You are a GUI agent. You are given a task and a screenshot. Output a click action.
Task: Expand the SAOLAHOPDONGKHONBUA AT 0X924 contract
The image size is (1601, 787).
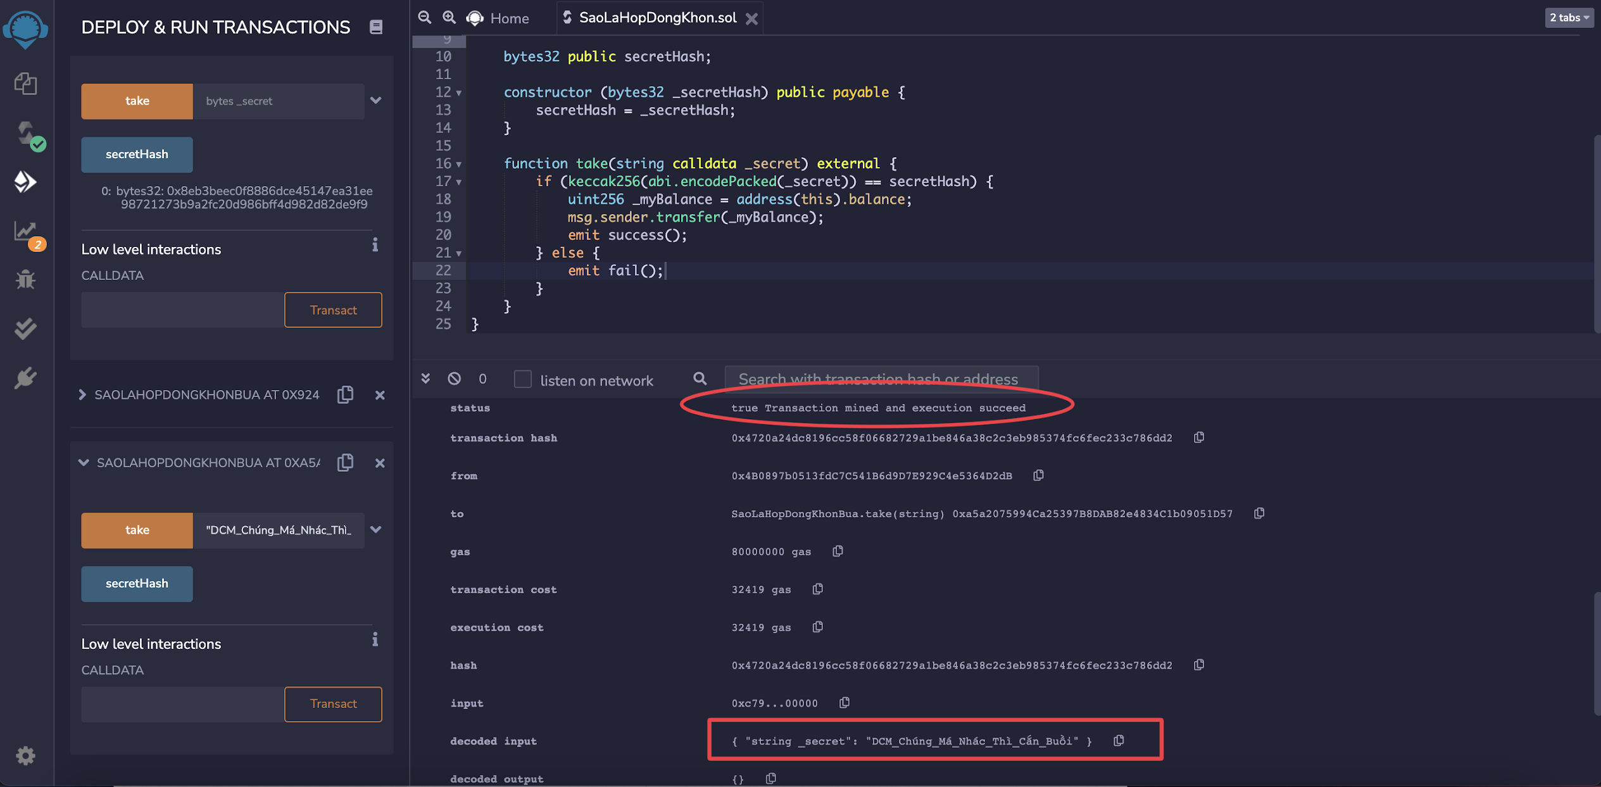[82, 394]
